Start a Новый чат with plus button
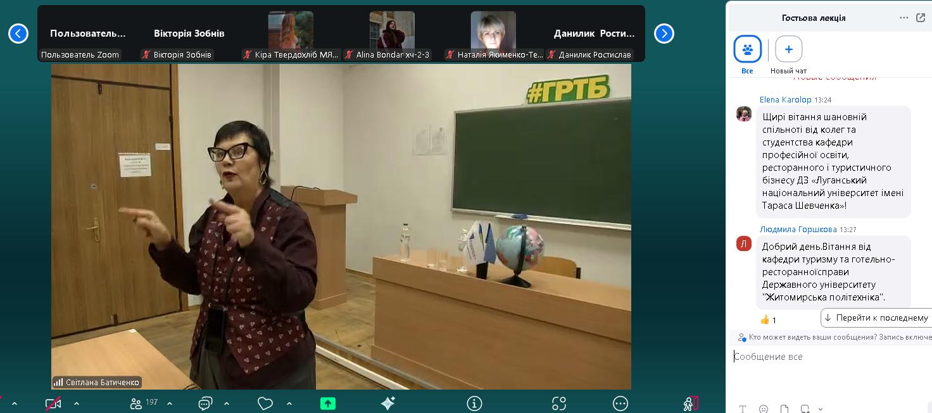This screenshot has height=413, width=932. click(788, 49)
